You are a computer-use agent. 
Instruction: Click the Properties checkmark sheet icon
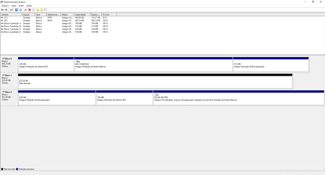point(33,10)
